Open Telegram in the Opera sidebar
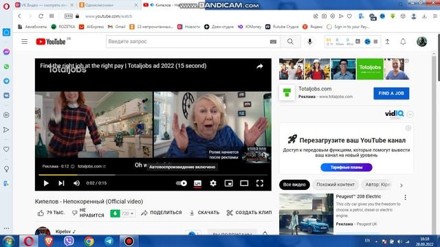This screenshot has height=247, width=440. 6,81
